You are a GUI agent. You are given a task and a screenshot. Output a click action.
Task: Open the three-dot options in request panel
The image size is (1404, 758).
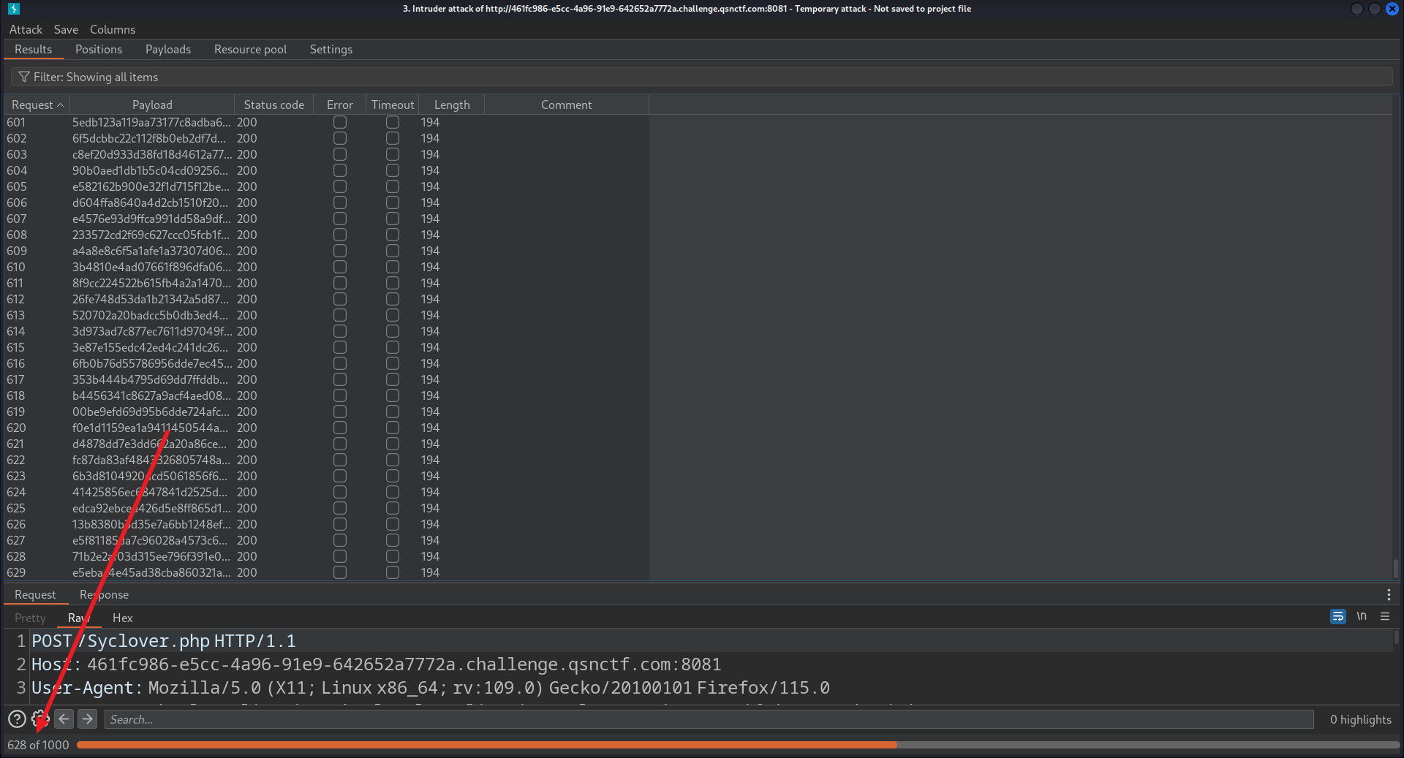point(1389,595)
